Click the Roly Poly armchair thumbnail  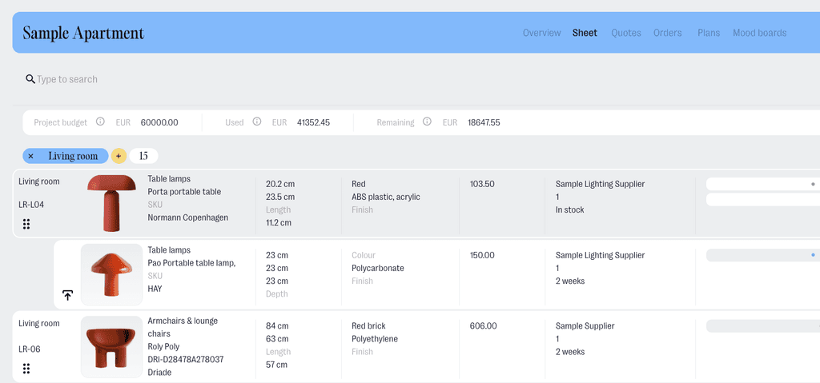pyautogui.click(x=111, y=346)
